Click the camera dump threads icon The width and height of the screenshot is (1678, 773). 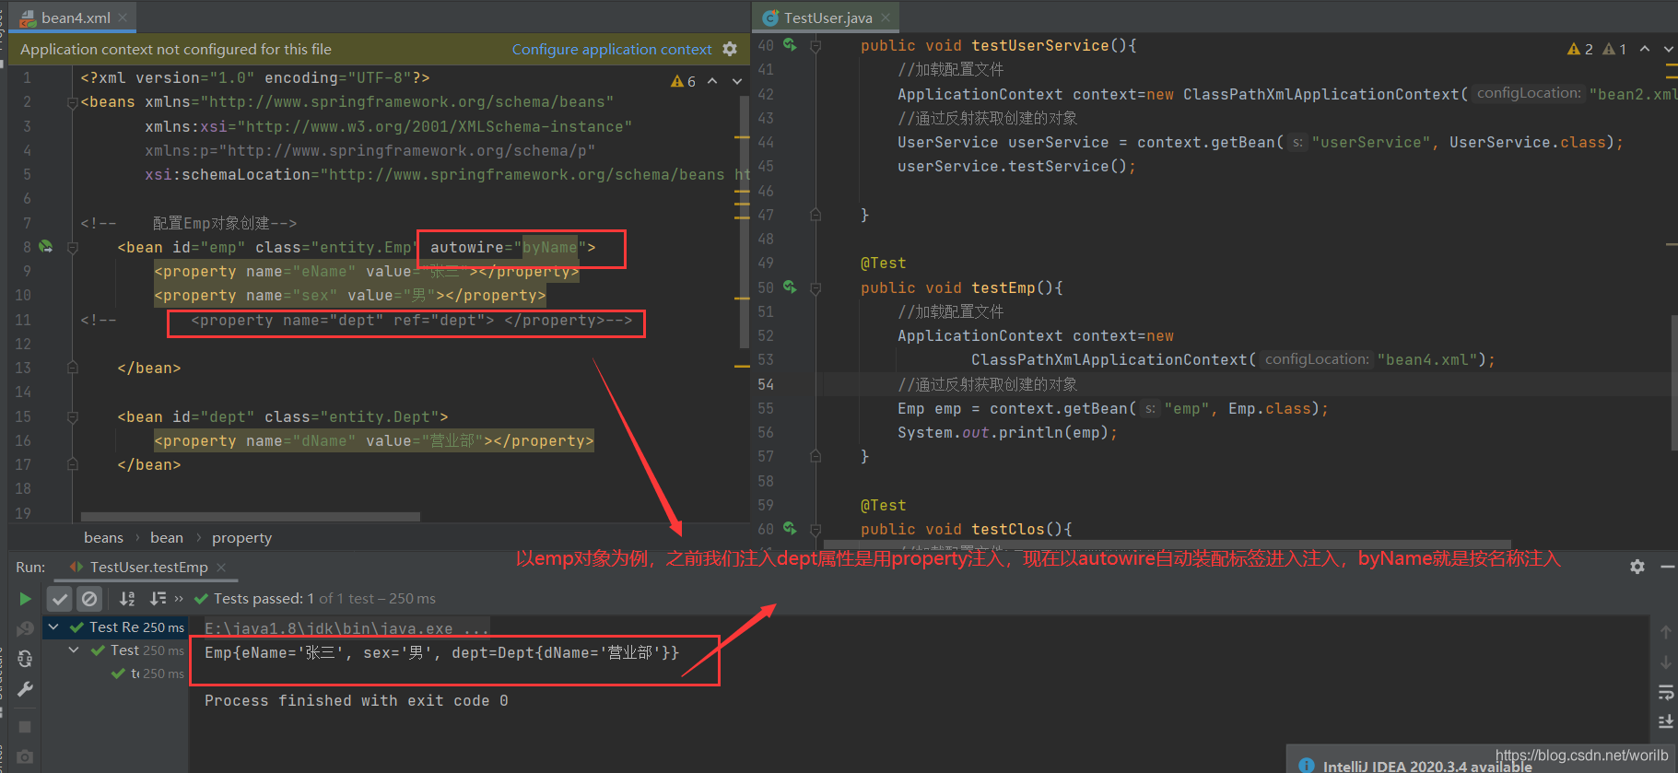point(25,756)
